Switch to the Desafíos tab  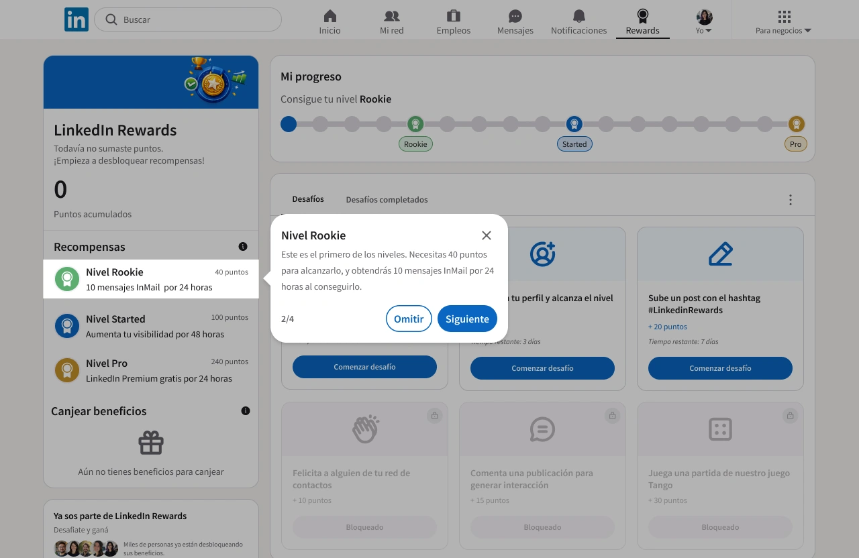308,199
